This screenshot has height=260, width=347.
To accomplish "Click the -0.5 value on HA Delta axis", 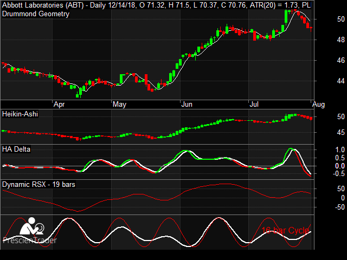I will point(338,174).
